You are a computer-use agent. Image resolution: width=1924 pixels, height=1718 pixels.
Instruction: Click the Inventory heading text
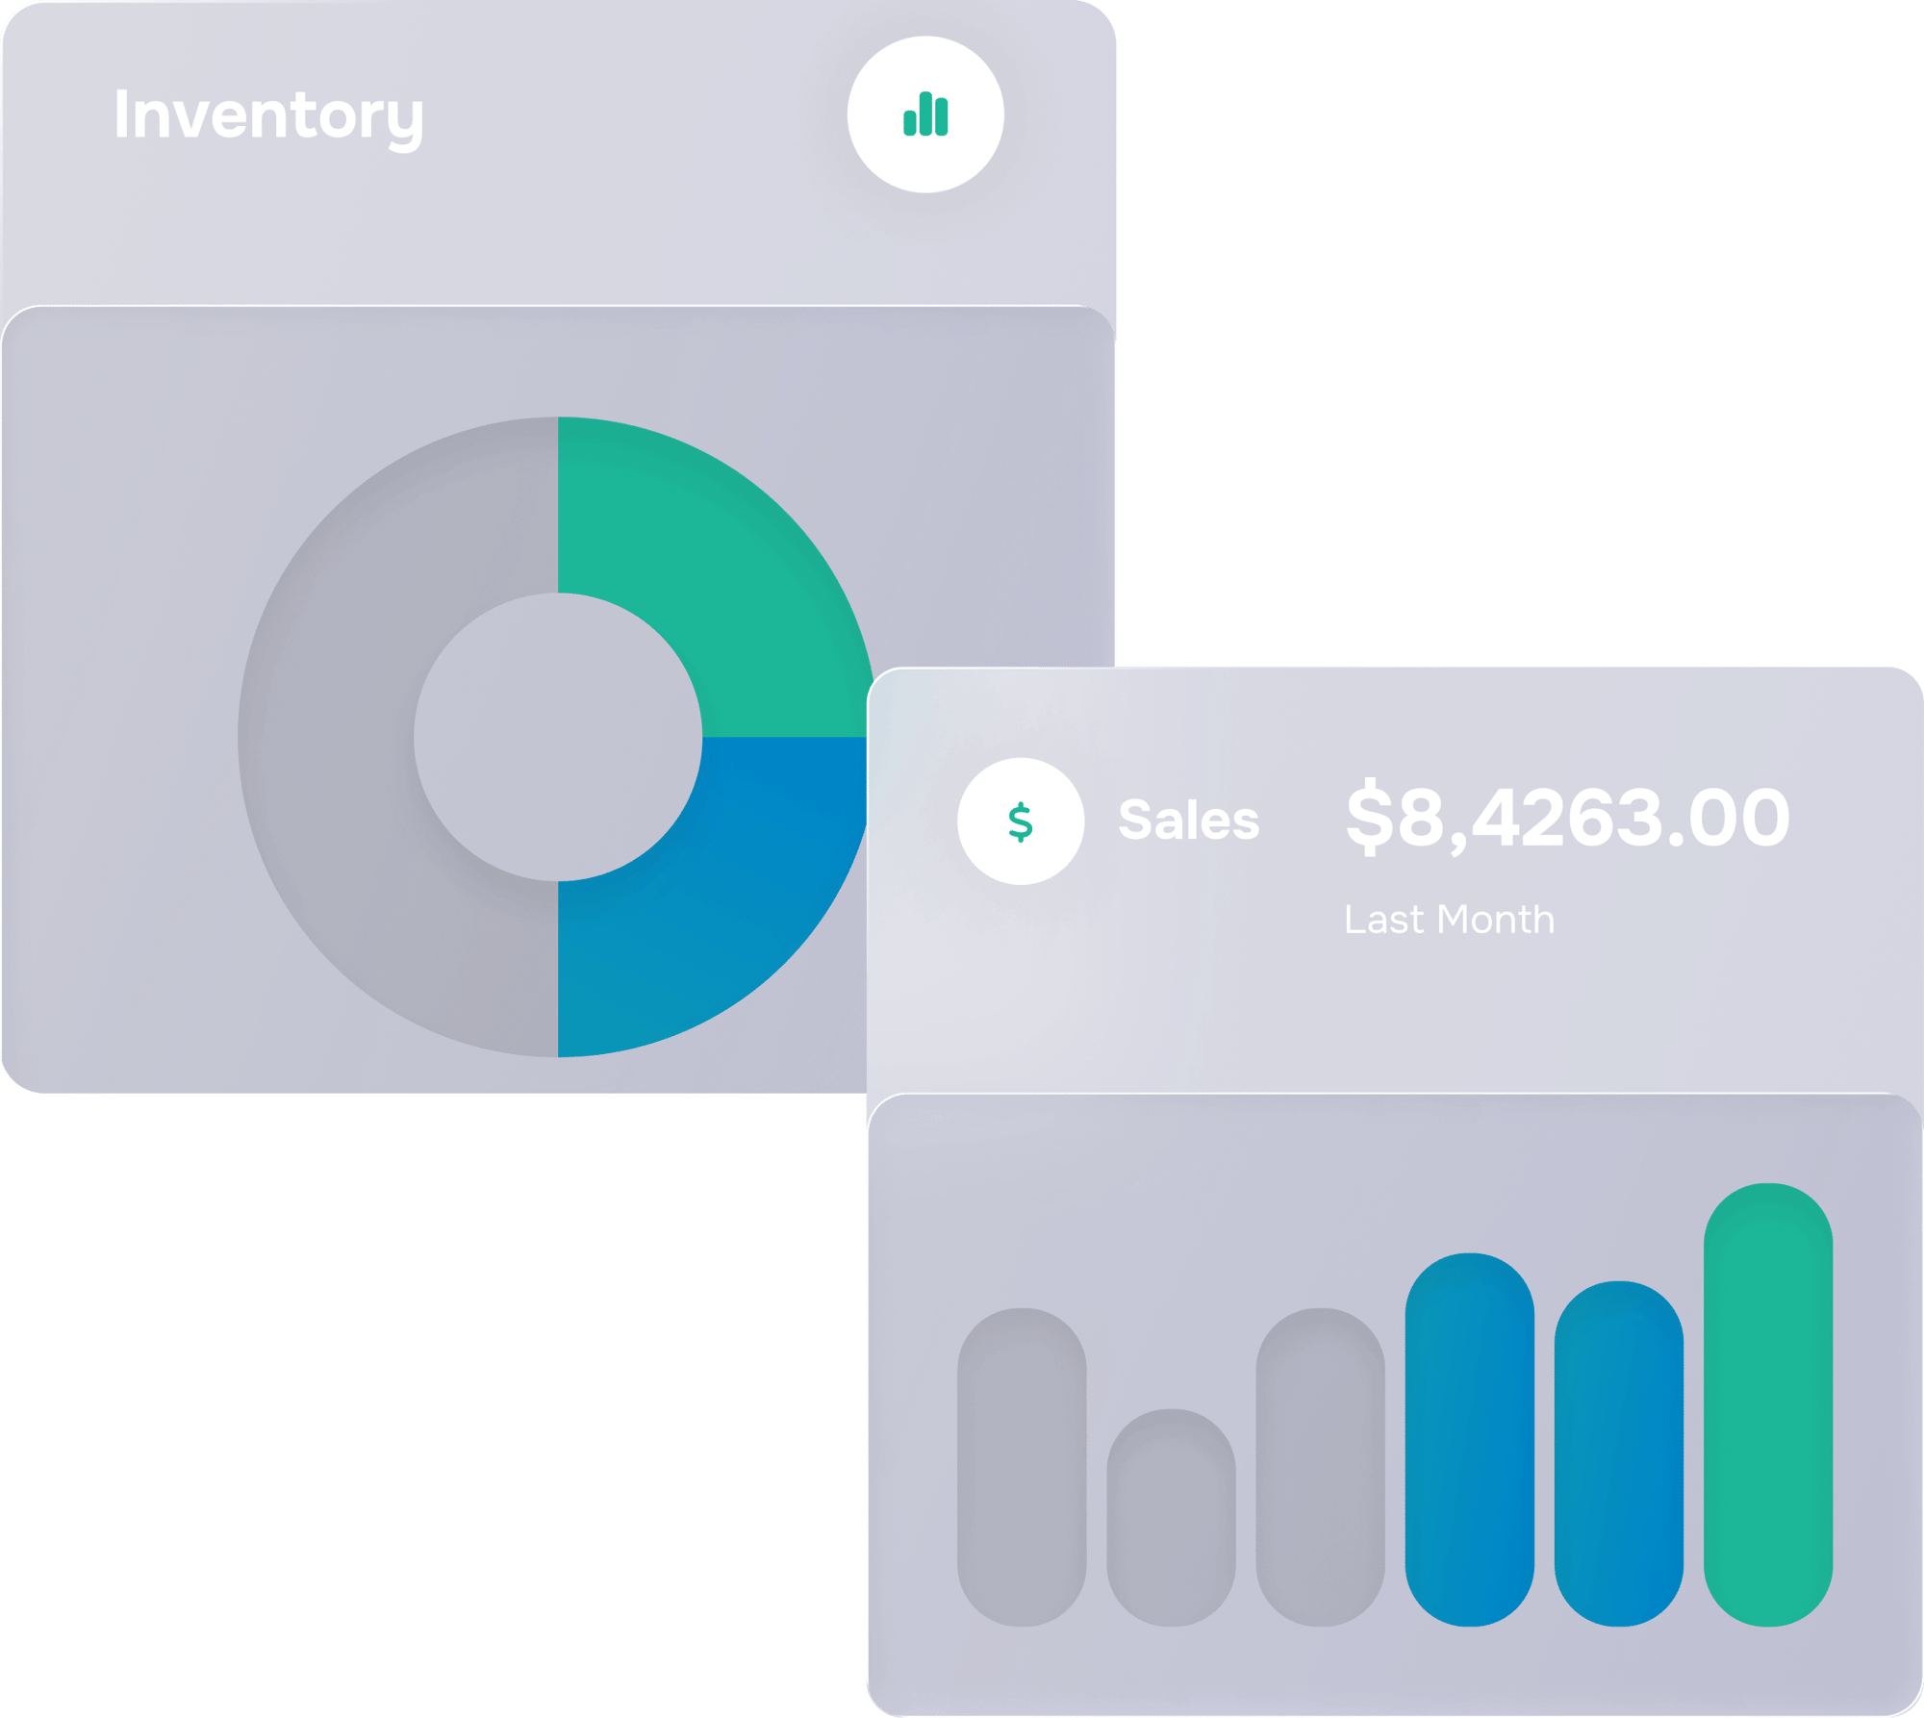(x=268, y=116)
